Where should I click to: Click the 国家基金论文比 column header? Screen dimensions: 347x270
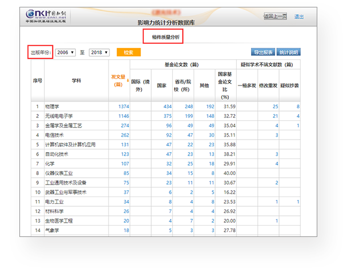[x=225, y=85]
